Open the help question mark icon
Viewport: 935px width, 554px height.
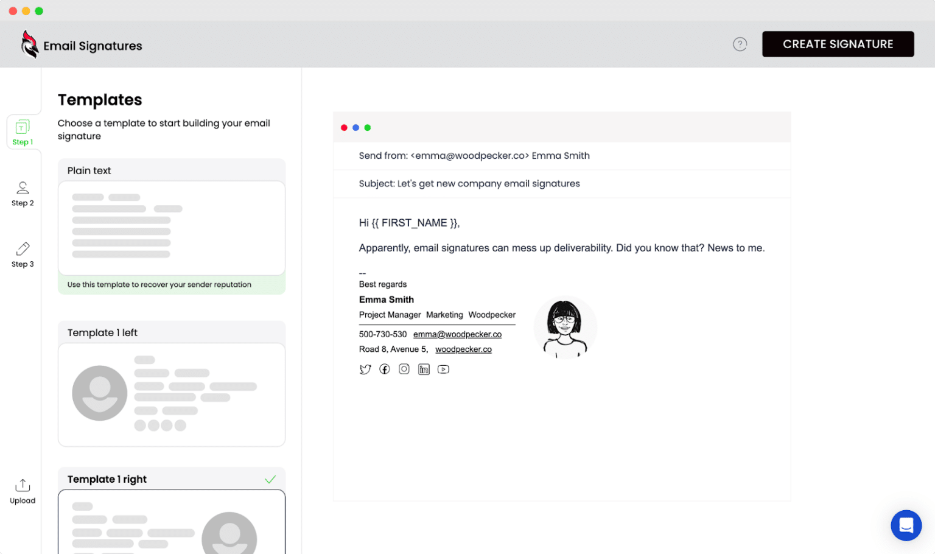point(740,44)
